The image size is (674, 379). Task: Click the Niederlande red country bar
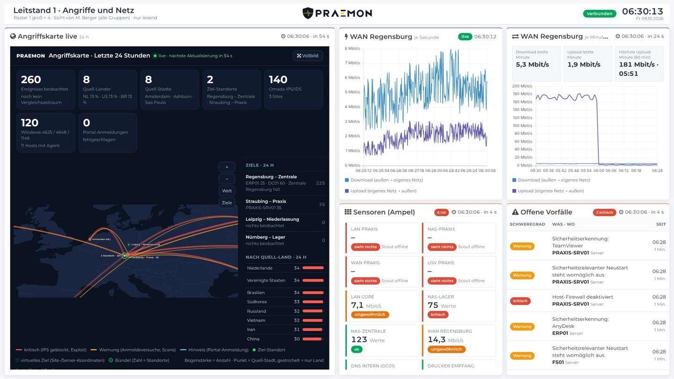(313, 268)
